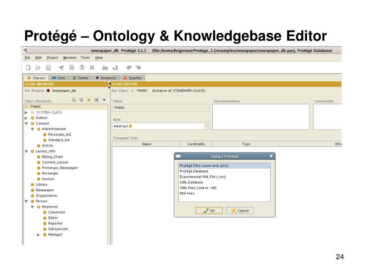Click the View references icon in Class Hierarchy

click(x=74, y=100)
